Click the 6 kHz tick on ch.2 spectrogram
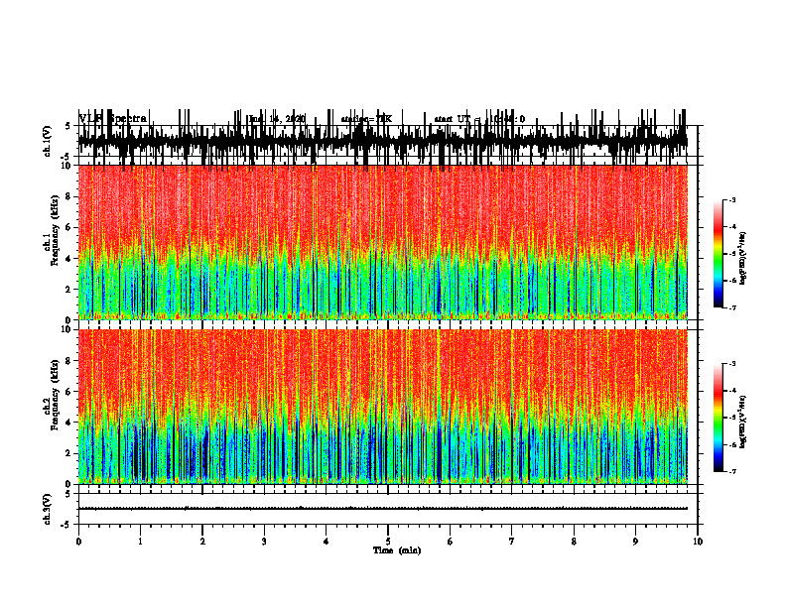The width and height of the screenshot is (786, 607). click(x=69, y=392)
